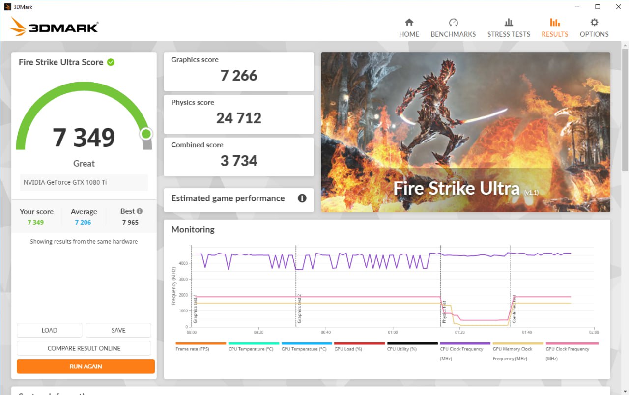Open the OPTIONS tab
Viewport: 629px width, 395px height.
[x=594, y=28]
